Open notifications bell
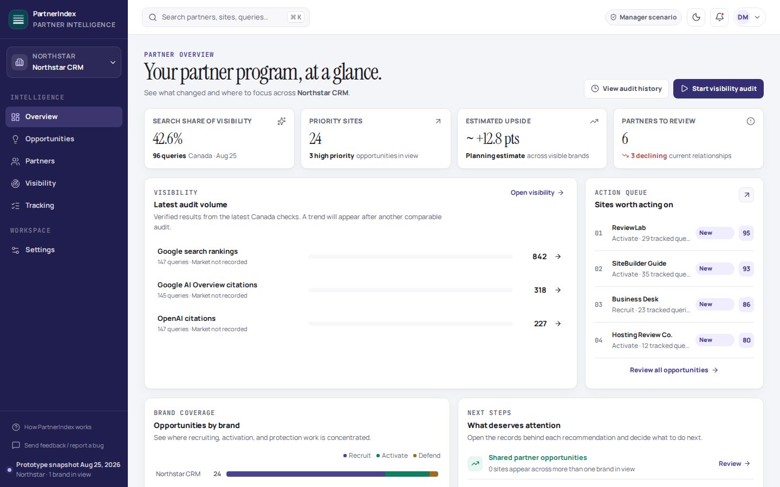 [719, 17]
